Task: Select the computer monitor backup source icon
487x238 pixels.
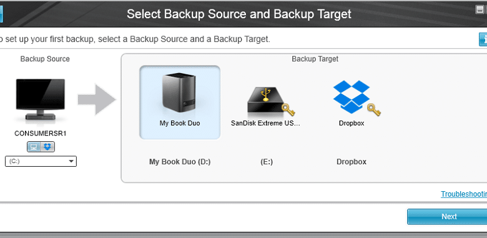Action: 41,100
